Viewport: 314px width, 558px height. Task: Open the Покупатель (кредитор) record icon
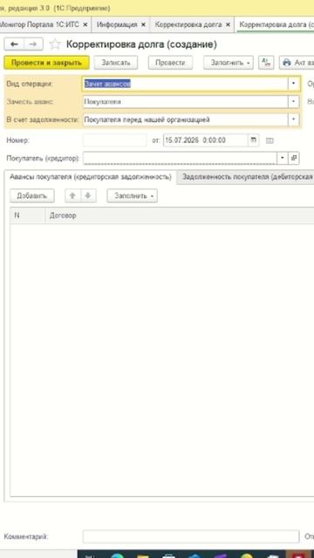(x=295, y=158)
